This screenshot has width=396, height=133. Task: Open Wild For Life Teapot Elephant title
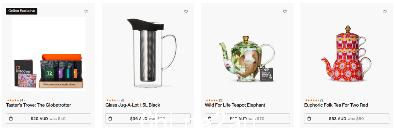click(x=235, y=105)
